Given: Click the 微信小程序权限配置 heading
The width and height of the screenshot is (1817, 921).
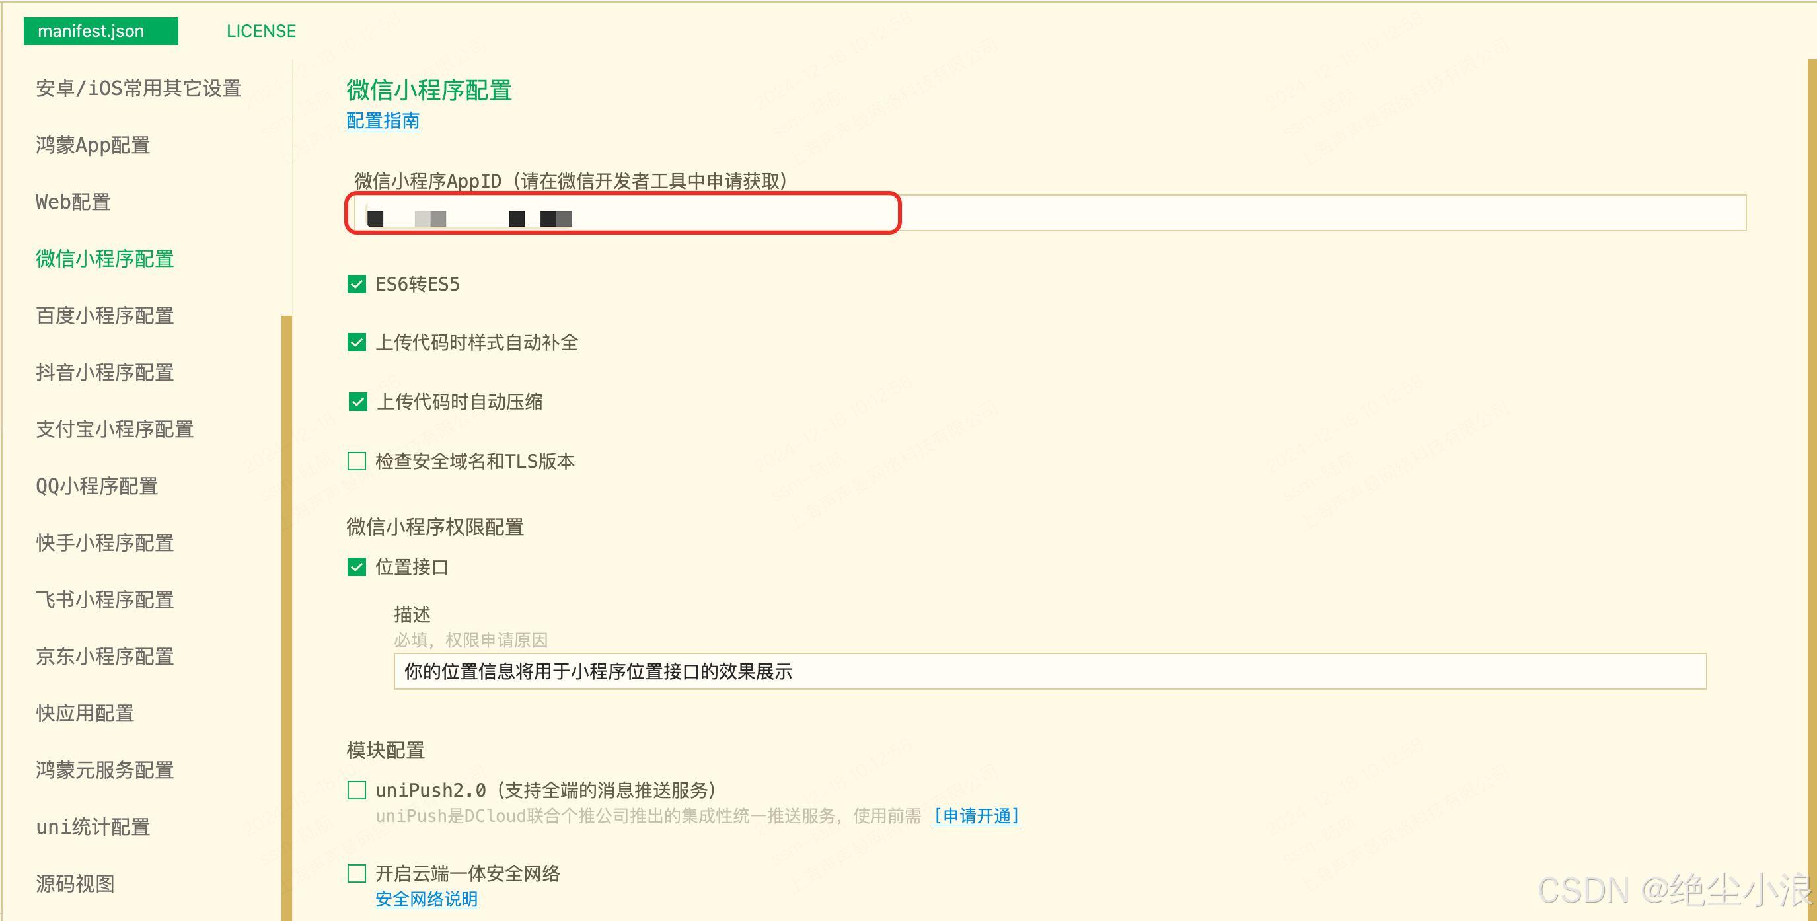Looking at the screenshot, I should coord(435,527).
